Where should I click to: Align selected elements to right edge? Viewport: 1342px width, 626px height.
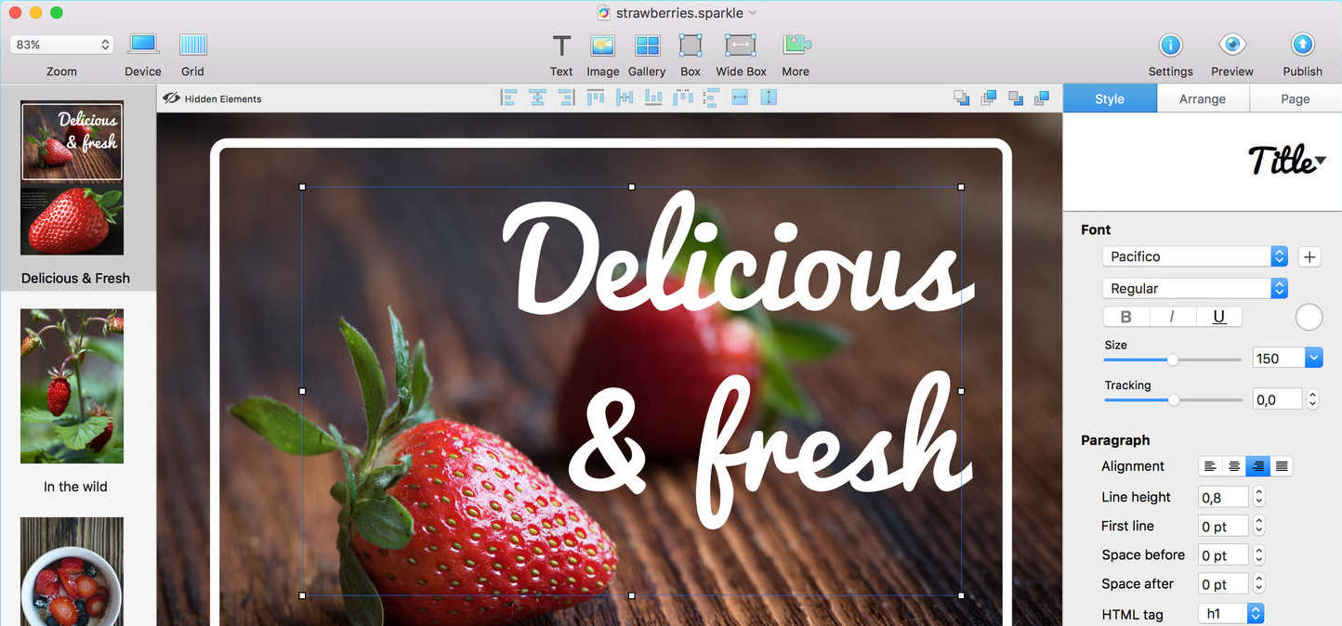[566, 98]
